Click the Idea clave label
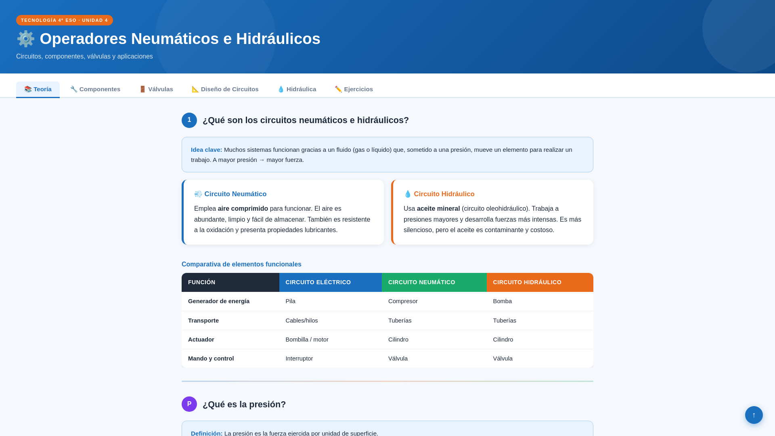The image size is (775, 436). point(207,150)
